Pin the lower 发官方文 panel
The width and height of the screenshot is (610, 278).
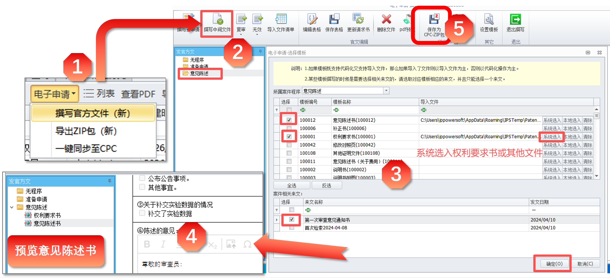(x=110, y=181)
